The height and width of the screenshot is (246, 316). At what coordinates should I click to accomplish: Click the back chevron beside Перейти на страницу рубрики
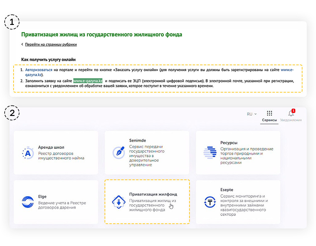(x=22, y=44)
